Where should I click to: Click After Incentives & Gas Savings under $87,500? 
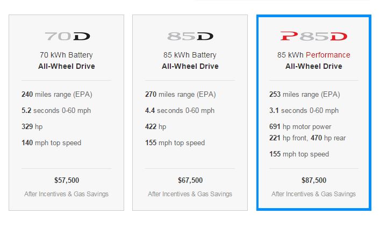click(313, 194)
